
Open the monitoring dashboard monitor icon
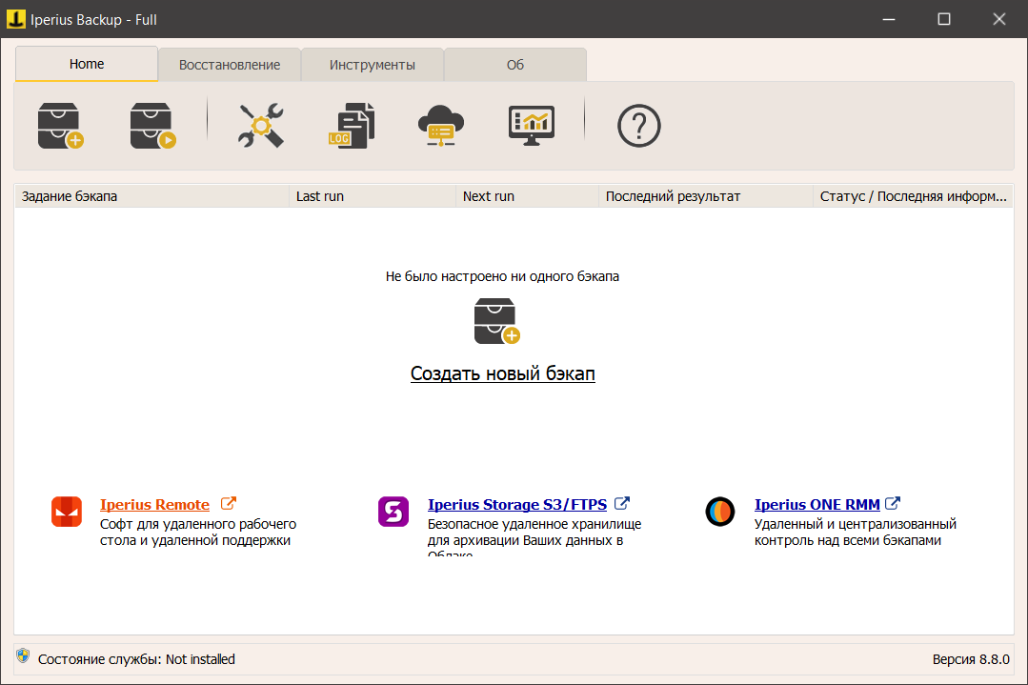coord(531,126)
